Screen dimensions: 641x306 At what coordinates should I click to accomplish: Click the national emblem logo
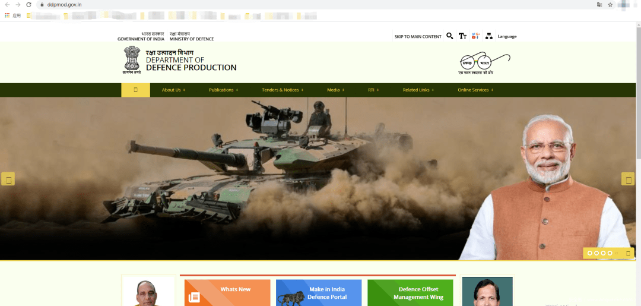tap(132, 60)
